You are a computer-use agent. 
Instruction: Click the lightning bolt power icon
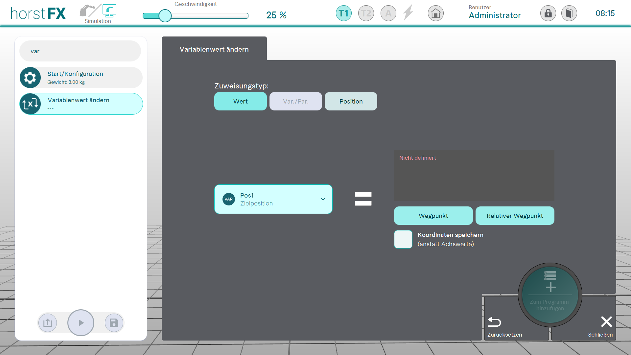(408, 13)
